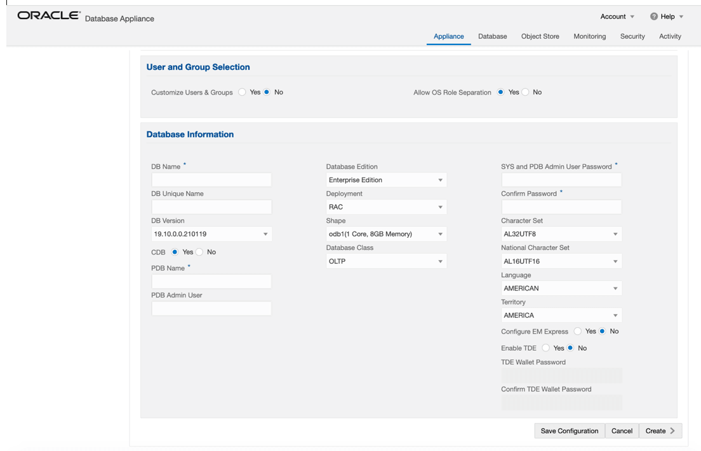This screenshot has width=701, height=451.
Task: Open the Shape selection dropdown
Action: pos(386,233)
